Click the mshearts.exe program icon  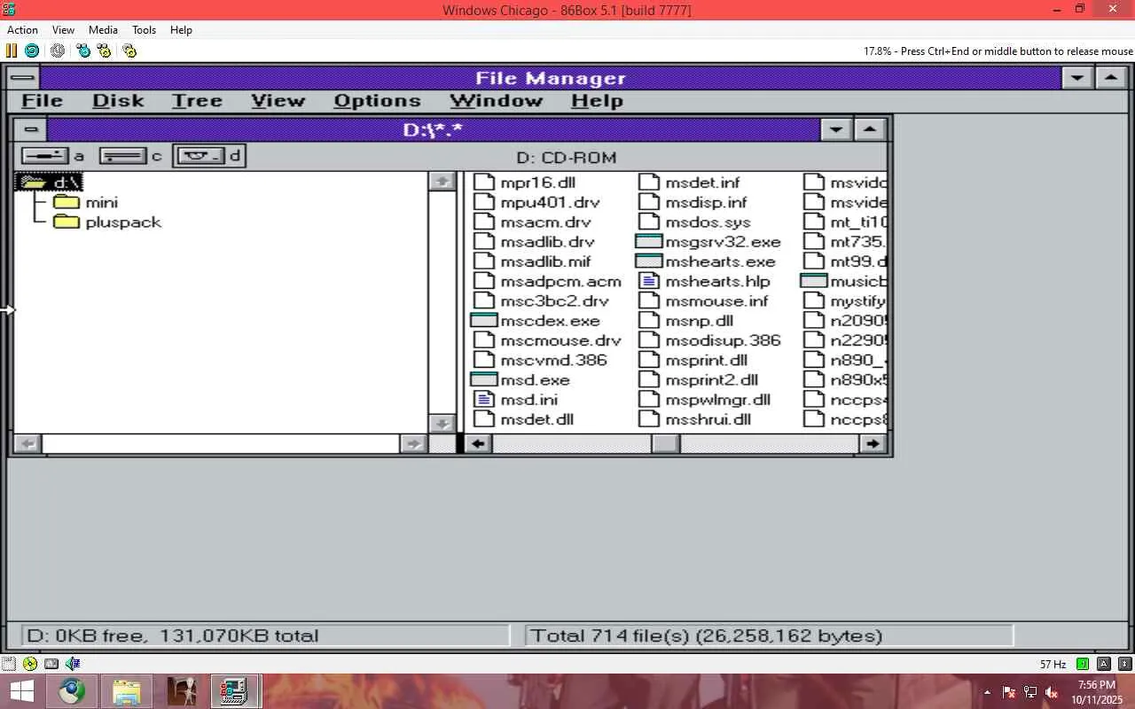[649, 261]
